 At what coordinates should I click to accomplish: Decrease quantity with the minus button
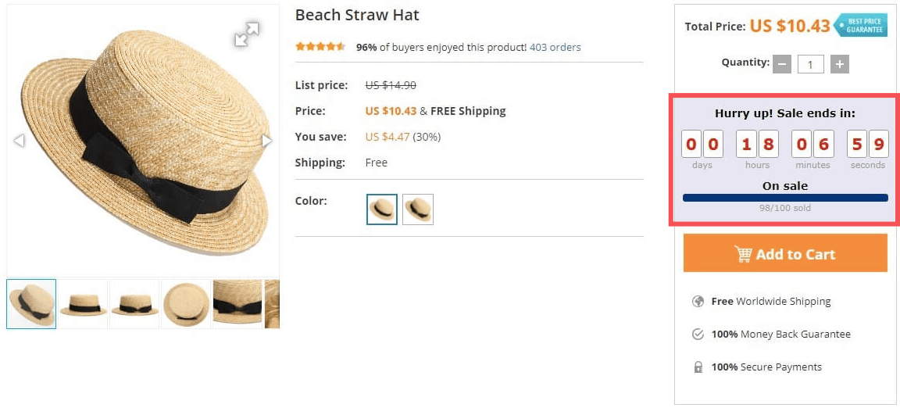(x=782, y=64)
